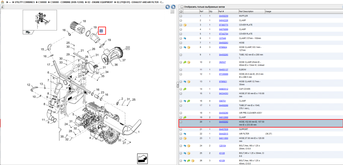Open part number 87360775 link
Viewport: 343px width, 165px height.
click(x=224, y=25)
